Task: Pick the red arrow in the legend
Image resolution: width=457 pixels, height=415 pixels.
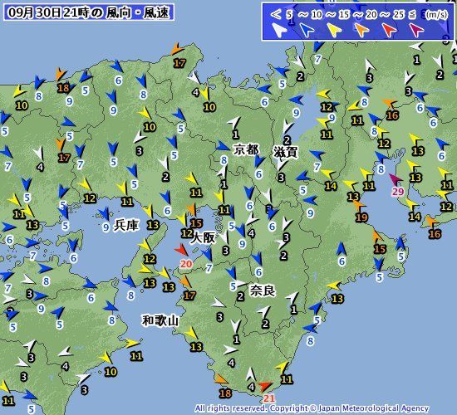Action: coord(390,30)
